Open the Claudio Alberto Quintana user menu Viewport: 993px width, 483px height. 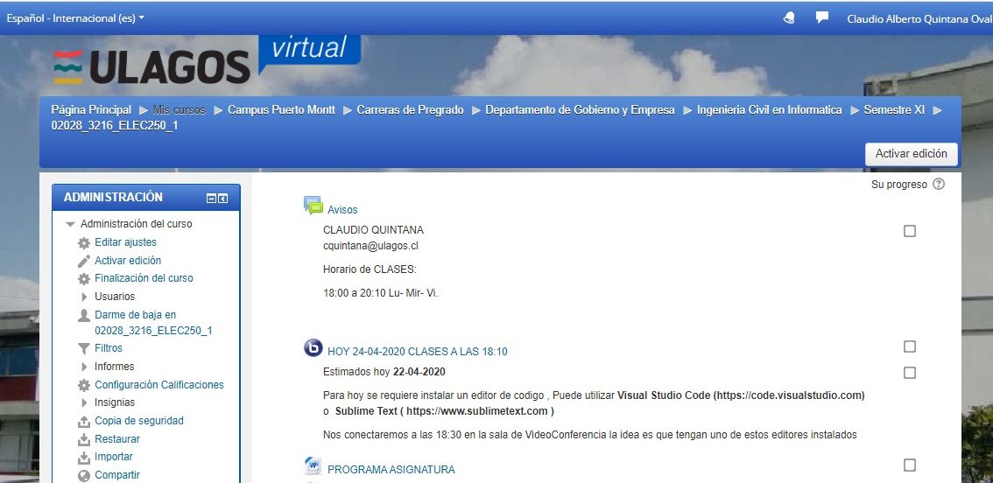pos(919,18)
